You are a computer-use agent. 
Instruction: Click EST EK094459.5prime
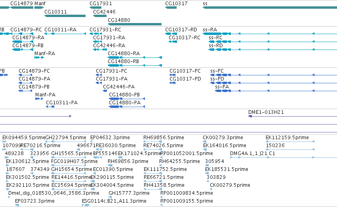point(24,138)
